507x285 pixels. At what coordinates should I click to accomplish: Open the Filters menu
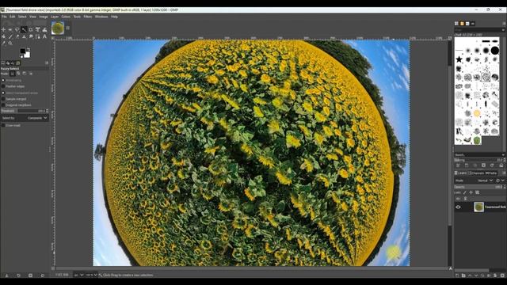pos(88,17)
